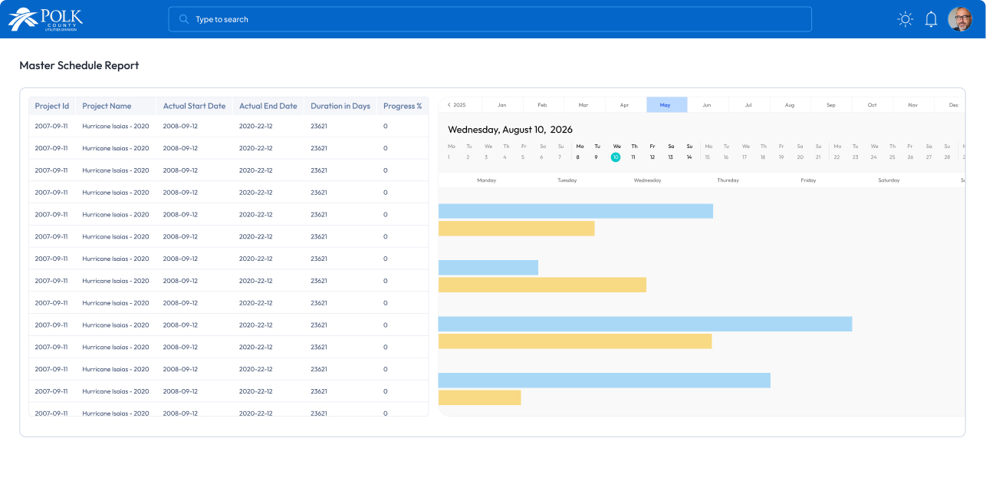986x478 pixels.
Task: Select the May month tab
Action: tap(666, 105)
